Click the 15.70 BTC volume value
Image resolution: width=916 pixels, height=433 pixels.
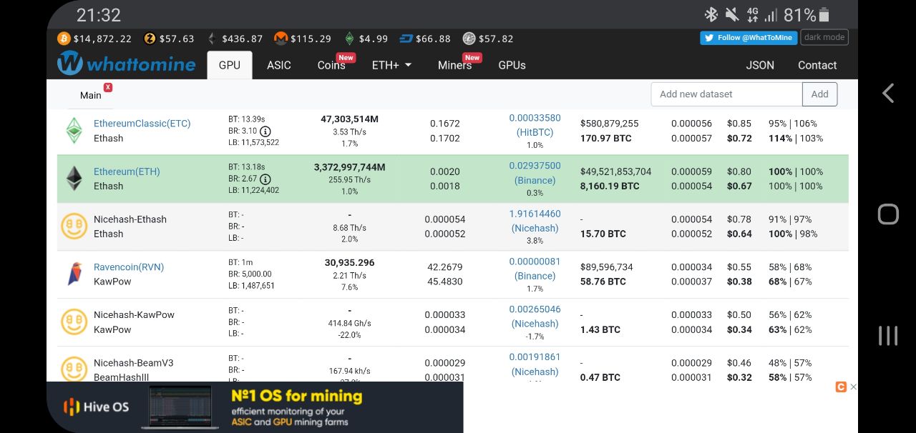(603, 234)
